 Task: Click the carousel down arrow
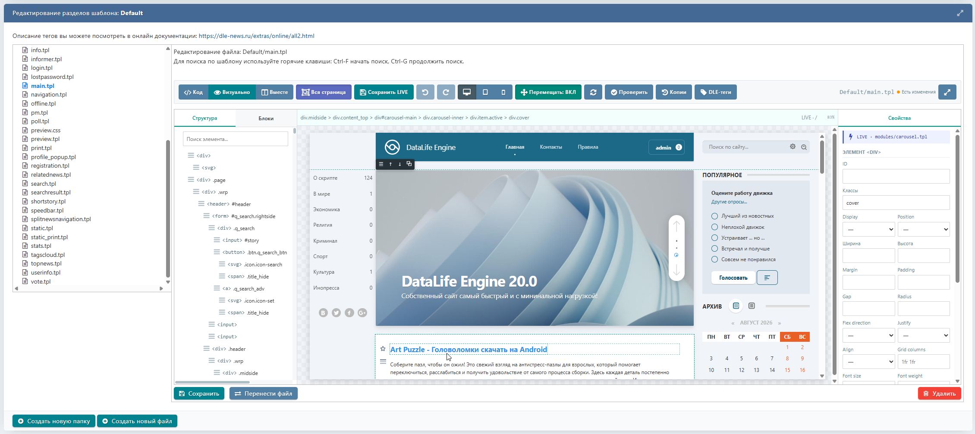676,270
